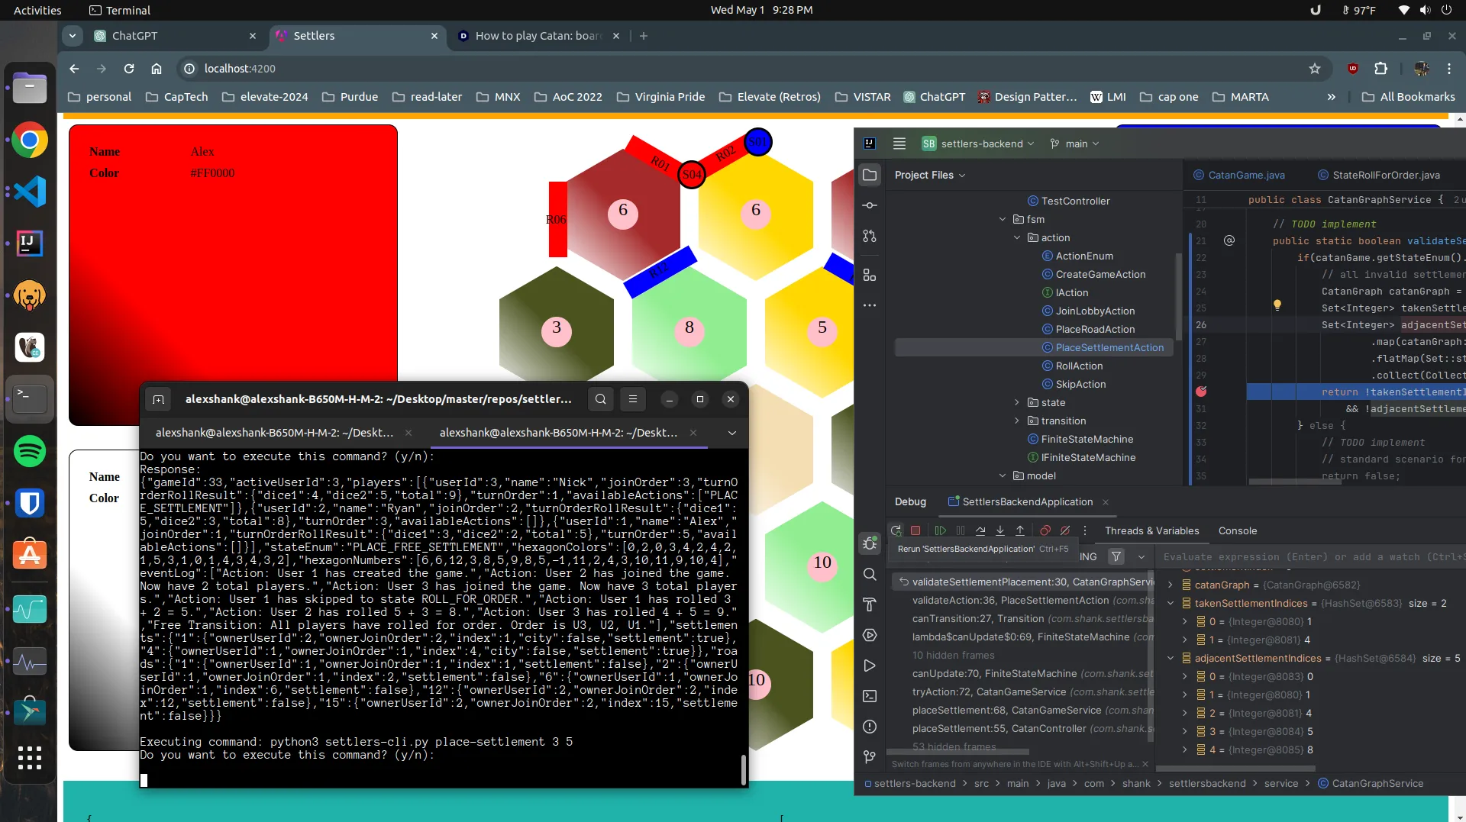The image size is (1466, 822).
Task: Toggle the frames filter funnel button
Action: tap(1116, 556)
